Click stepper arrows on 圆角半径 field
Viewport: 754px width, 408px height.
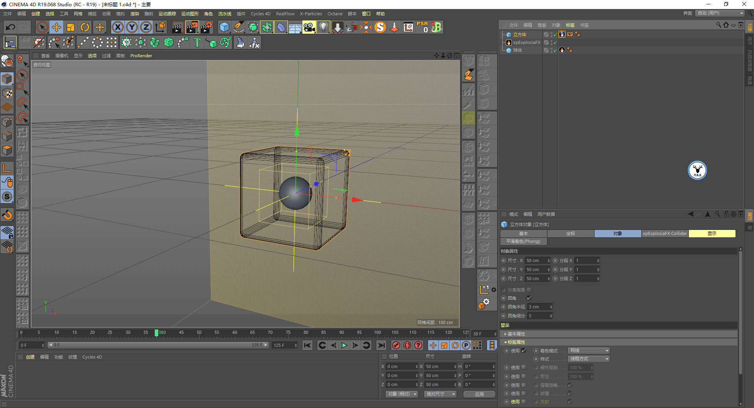click(551, 307)
